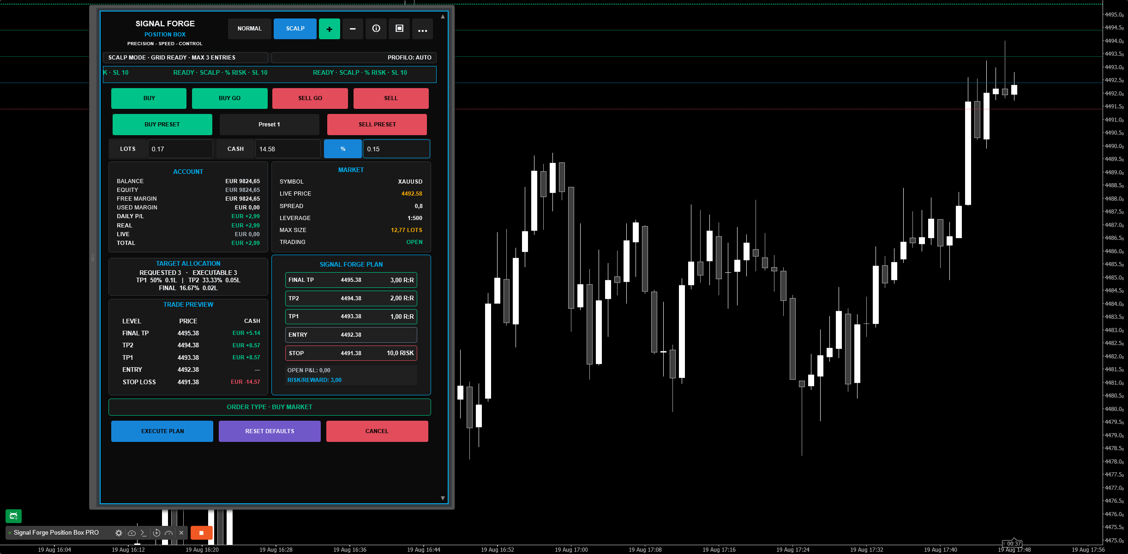Click the 19 Aug 17:00 label on time axis

[x=571, y=550]
